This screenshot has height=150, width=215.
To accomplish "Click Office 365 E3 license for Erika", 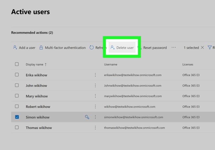I will pyautogui.click(x=191, y=75).
